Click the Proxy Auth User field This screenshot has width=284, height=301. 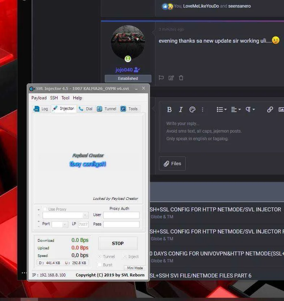[x=121, y=215]
